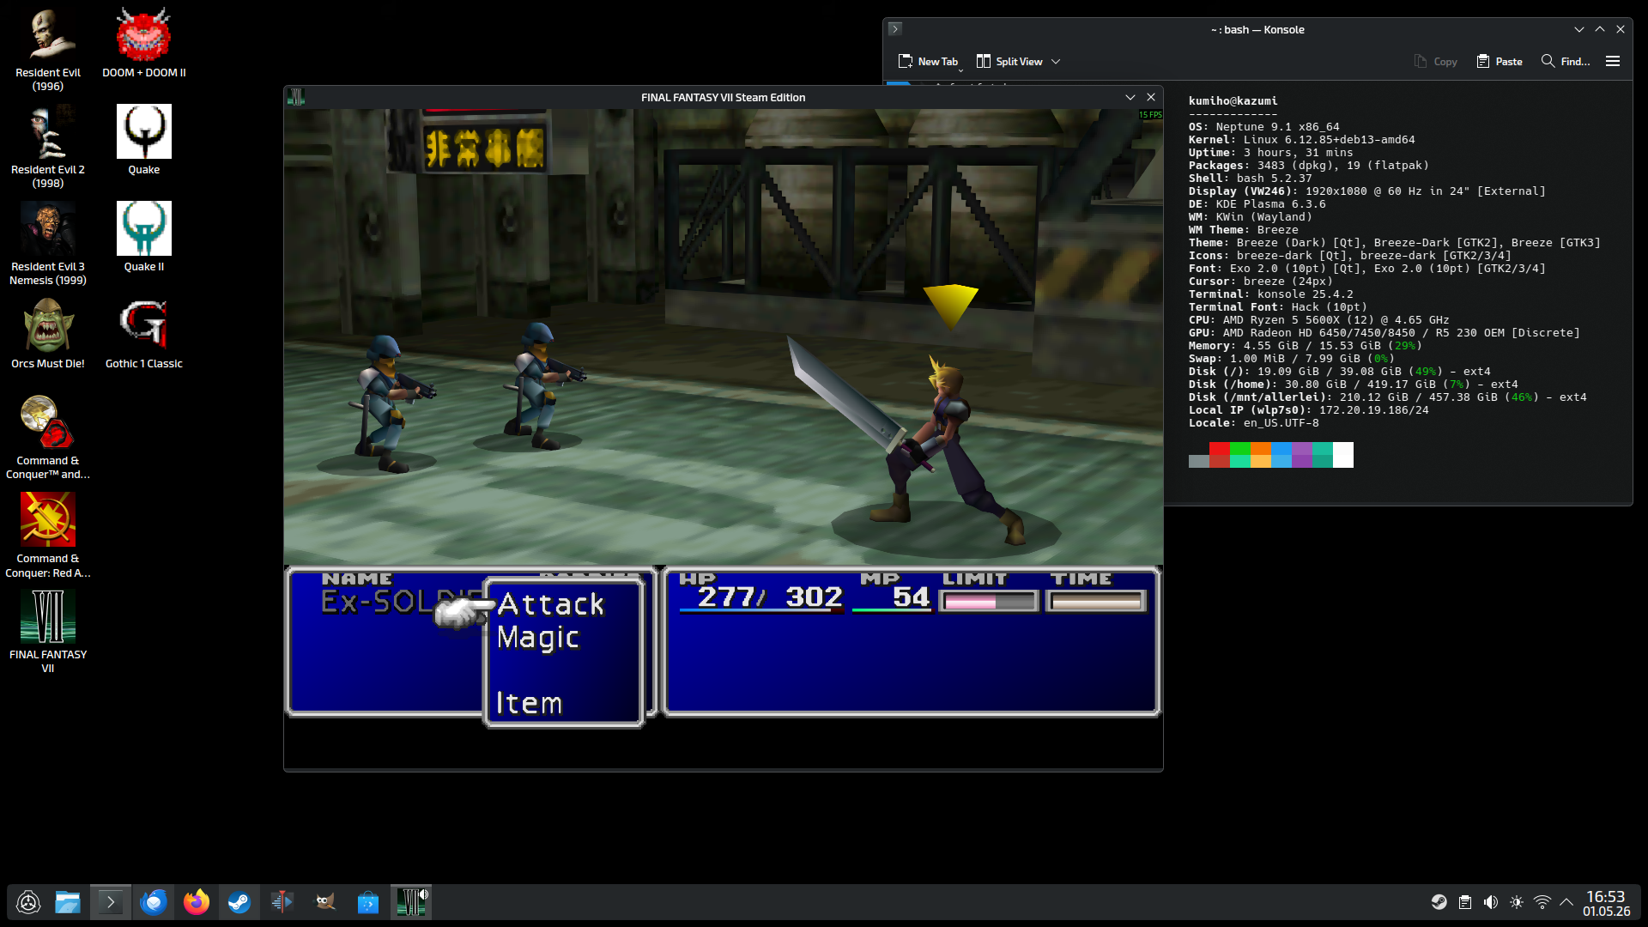
Task: Select the Gothic 1 Classic desktop icon
Action: click(x=144, y=335)
